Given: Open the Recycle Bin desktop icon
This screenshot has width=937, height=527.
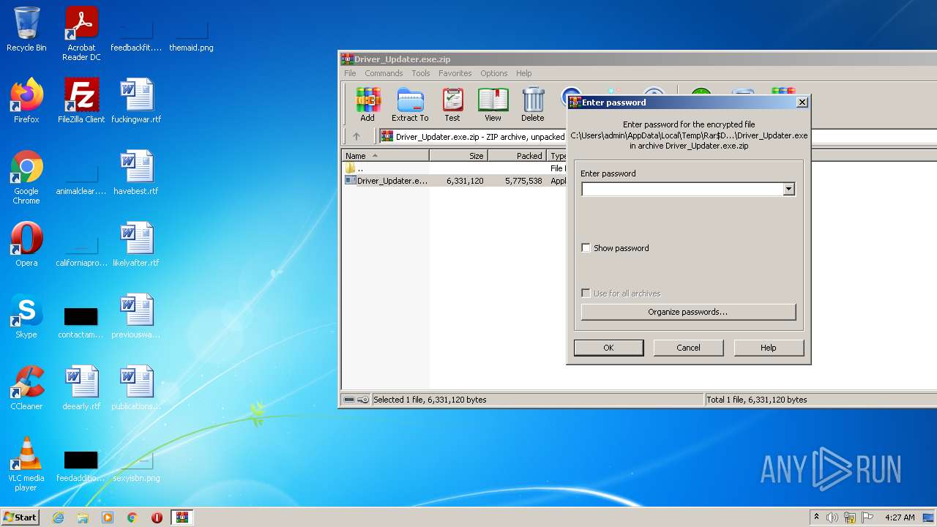Looking at the screenshot, I should [x=26, y=29].
